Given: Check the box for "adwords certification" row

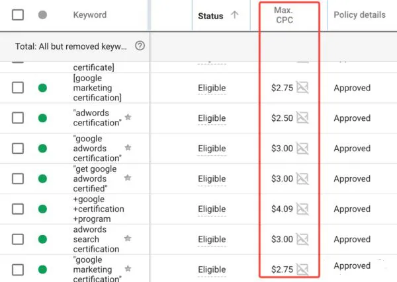Looking at the screenshot, I should coord(18,118).
